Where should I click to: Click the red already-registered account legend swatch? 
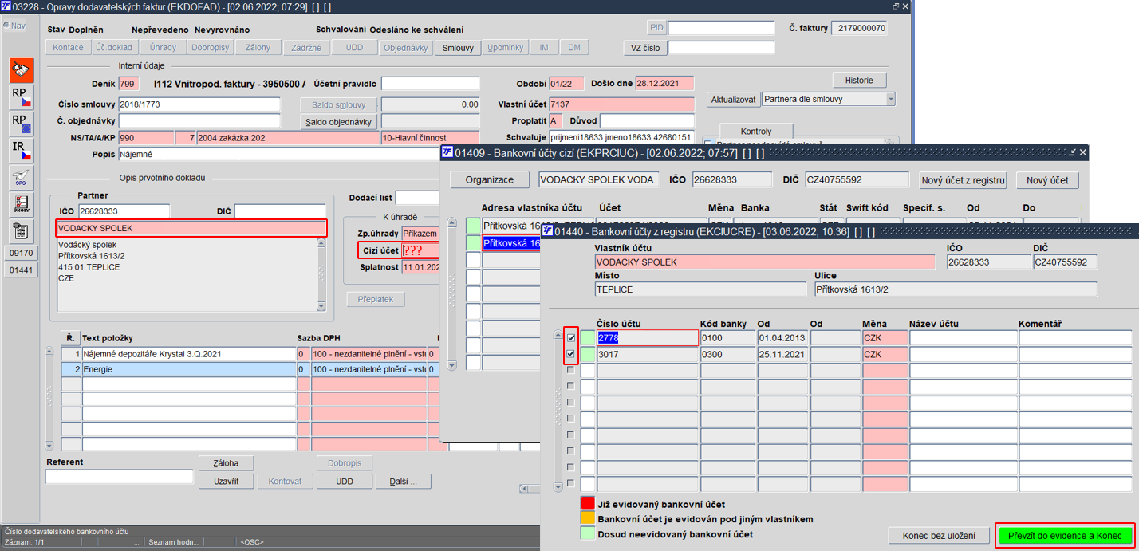tap(587, 504)
